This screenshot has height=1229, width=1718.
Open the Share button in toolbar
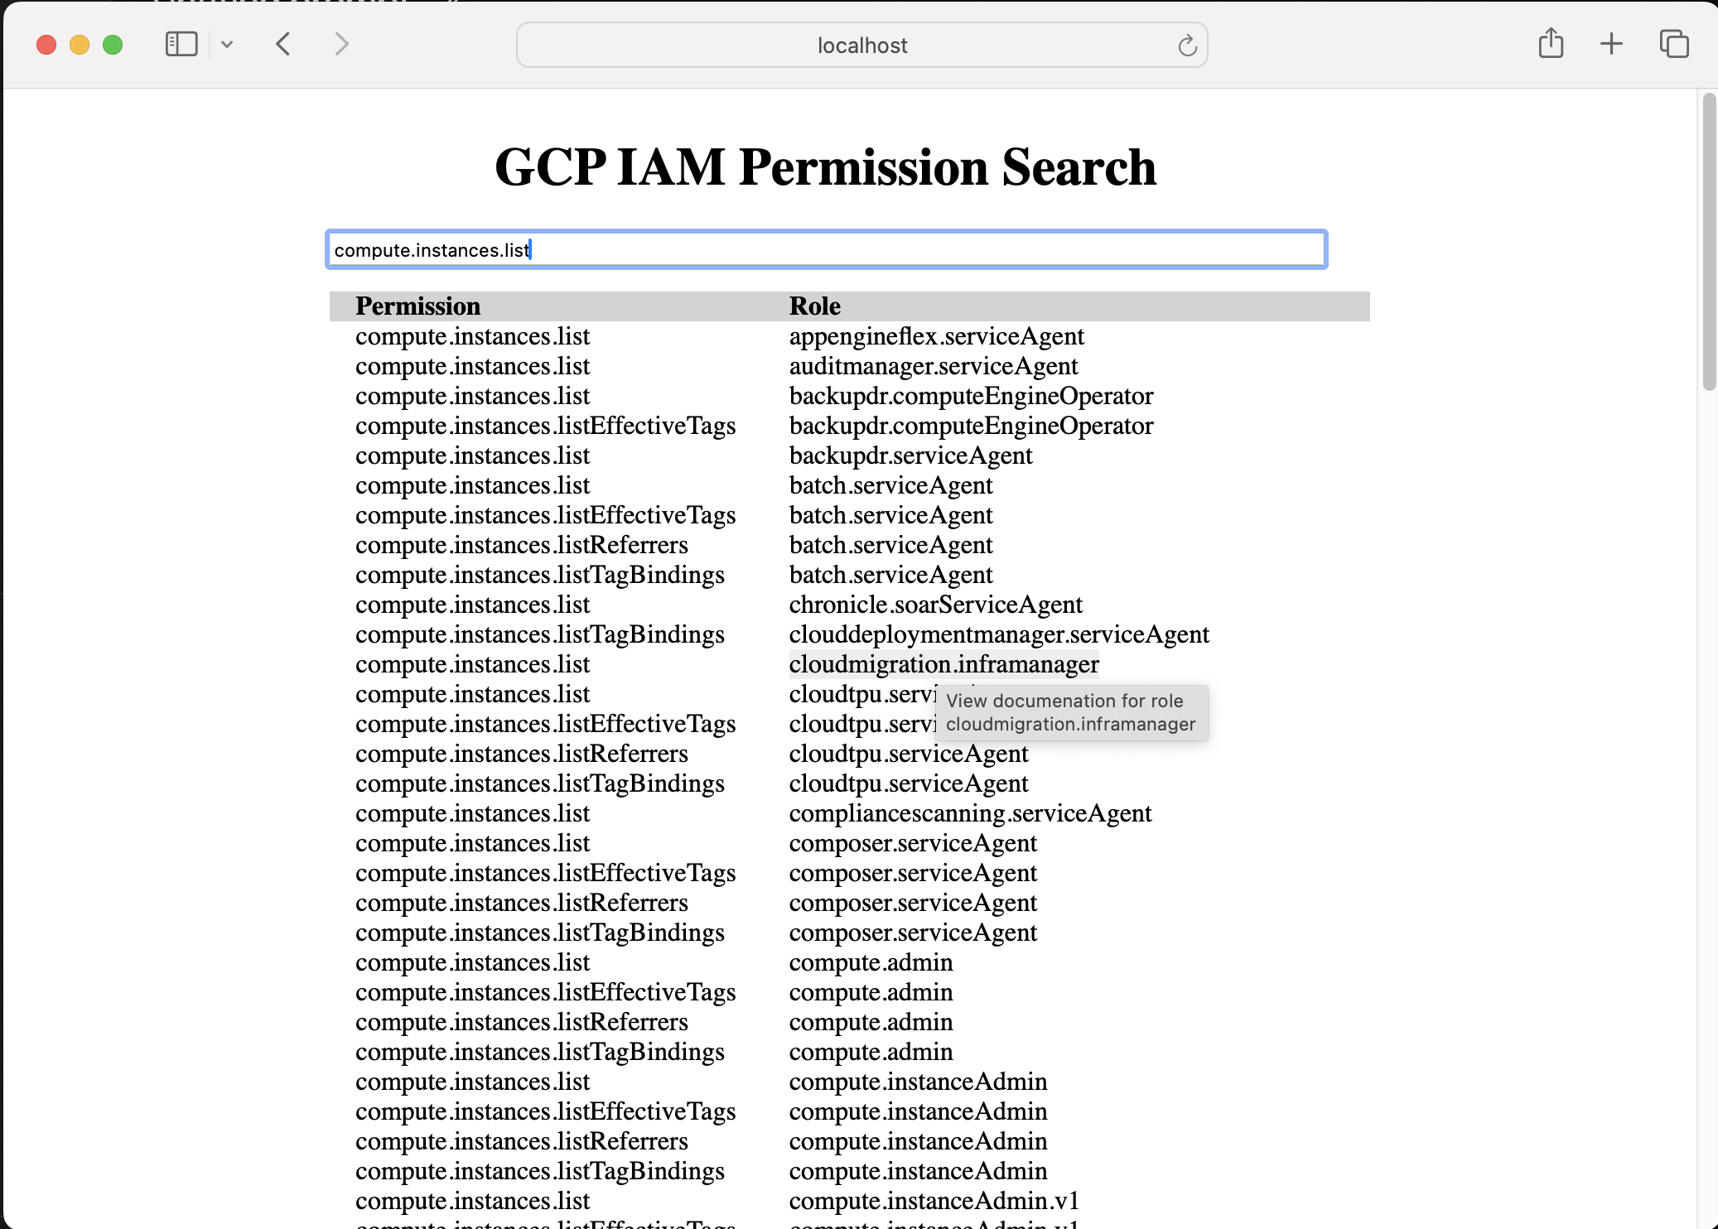(1551, 44)
